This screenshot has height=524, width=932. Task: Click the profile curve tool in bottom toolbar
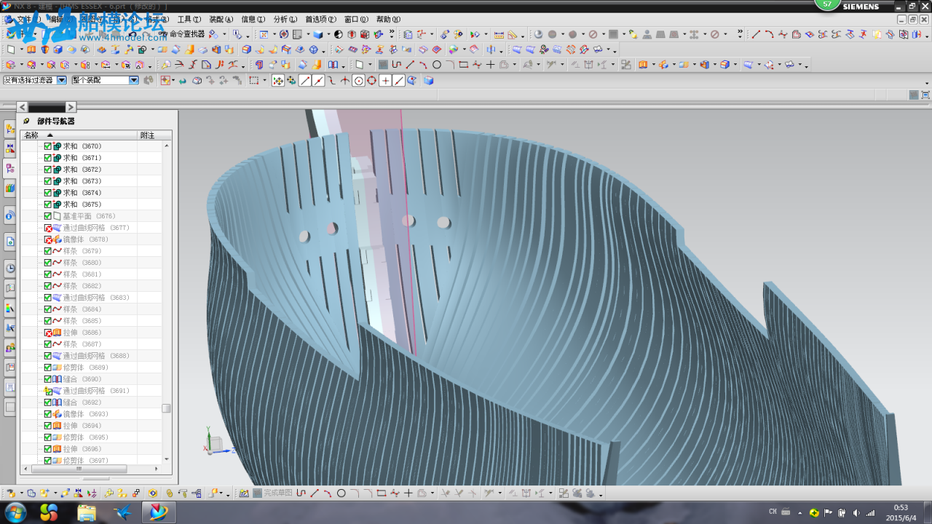tap(301, 493)
